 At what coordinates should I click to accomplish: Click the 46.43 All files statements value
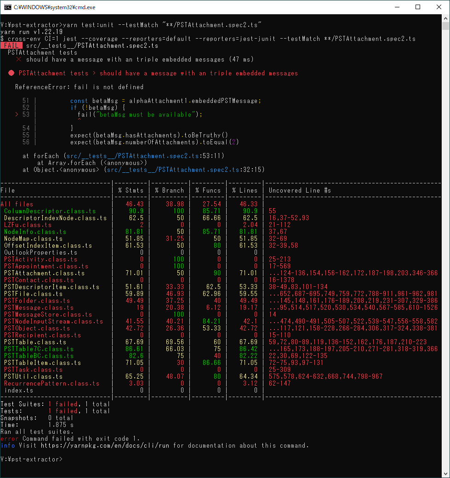[x=135, y=204]
